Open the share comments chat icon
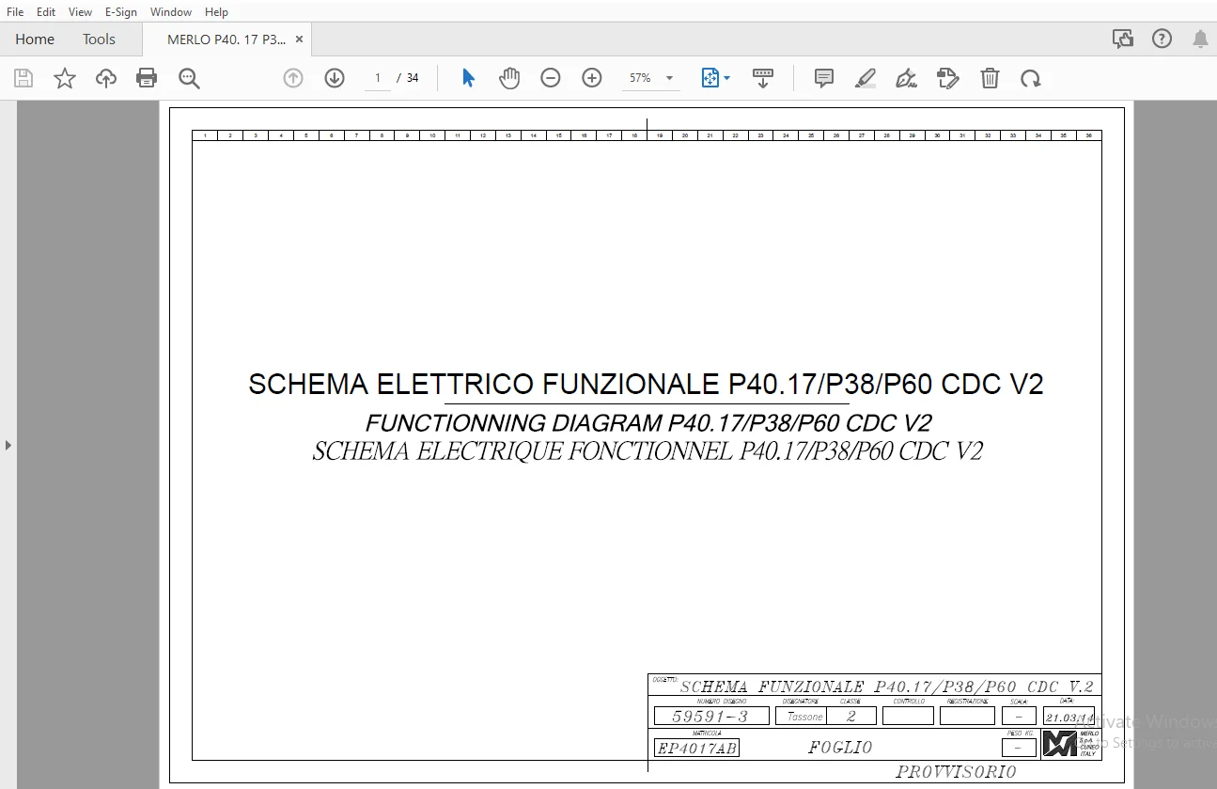This screenshot has width=1217, height=789. pyautogui.click(x=1122, y=39)
